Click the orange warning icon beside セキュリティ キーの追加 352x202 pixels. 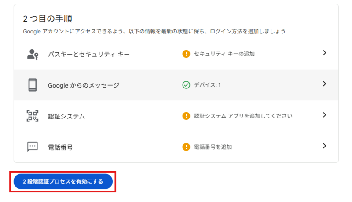coord(186,54)
